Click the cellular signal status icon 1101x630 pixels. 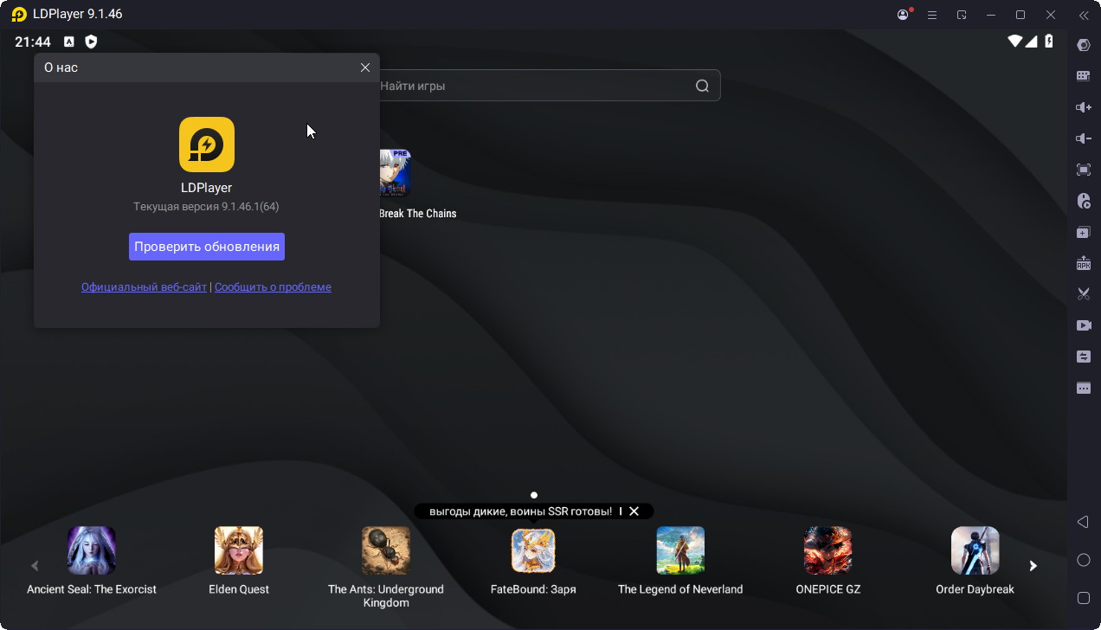(x=1032, y=42)
